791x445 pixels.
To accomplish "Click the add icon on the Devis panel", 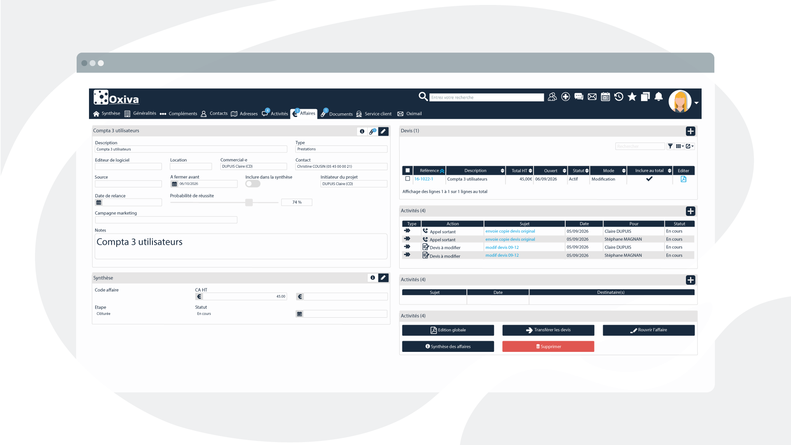I will [691, 131].
